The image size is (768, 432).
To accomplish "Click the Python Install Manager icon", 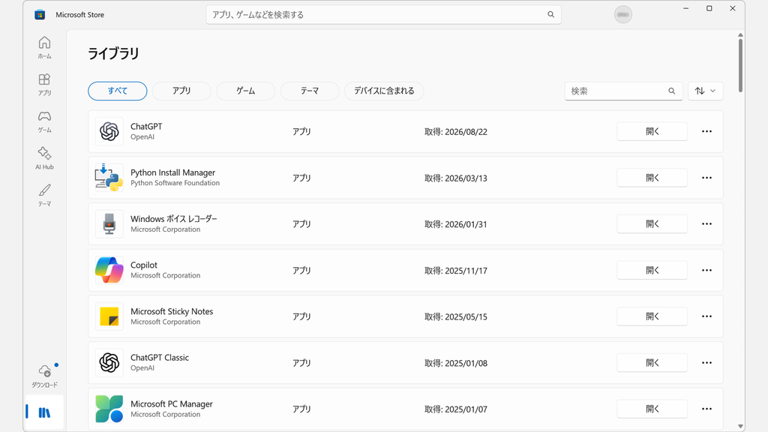I will click(109, 178).
